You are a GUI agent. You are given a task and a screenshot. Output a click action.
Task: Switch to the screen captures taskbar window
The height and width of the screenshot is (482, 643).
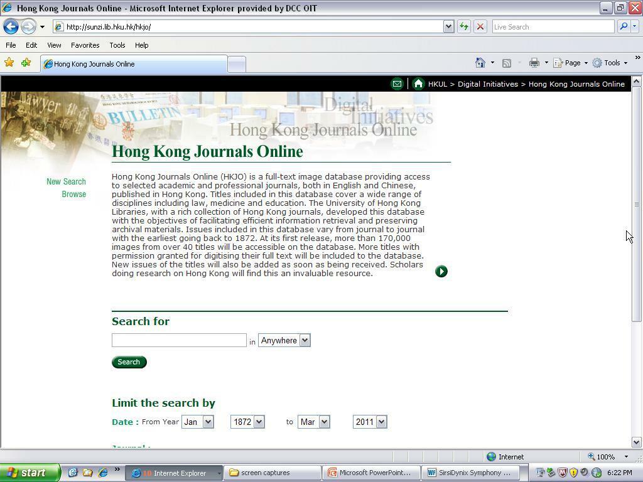click(x=273, y=473)
